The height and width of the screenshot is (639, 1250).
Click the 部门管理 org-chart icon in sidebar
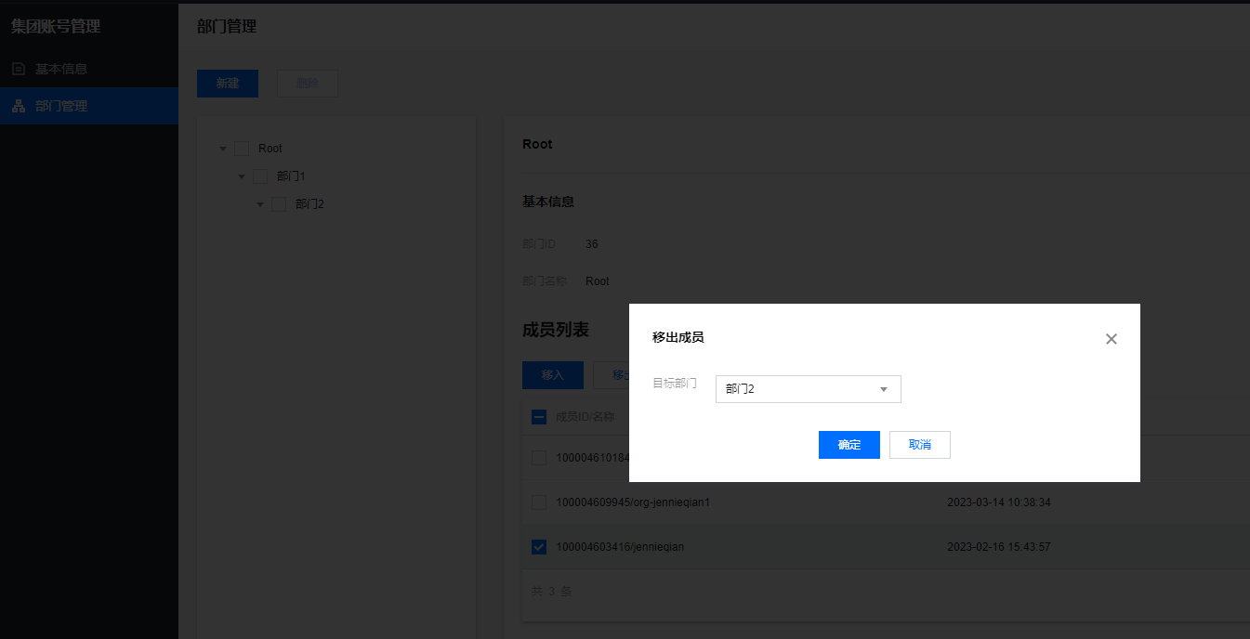click(x=19, y=106)
